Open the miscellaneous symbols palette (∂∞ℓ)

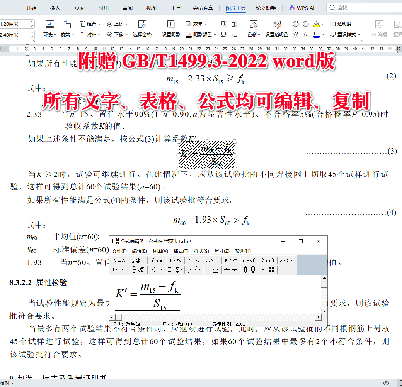tap(249, 260)
